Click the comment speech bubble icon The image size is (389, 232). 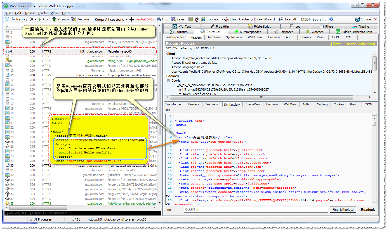(x=7, y=19)
